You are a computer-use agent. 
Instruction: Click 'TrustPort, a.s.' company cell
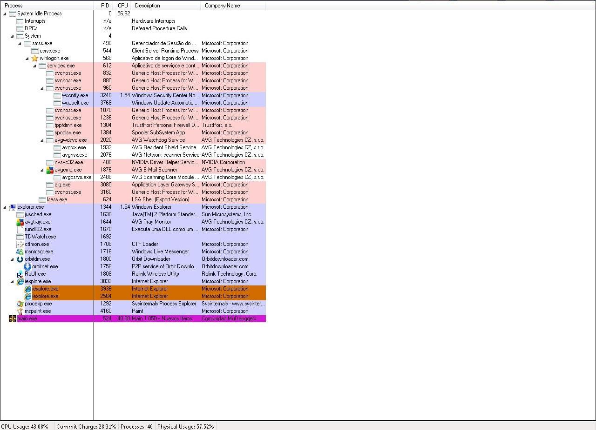click(217, 125)
